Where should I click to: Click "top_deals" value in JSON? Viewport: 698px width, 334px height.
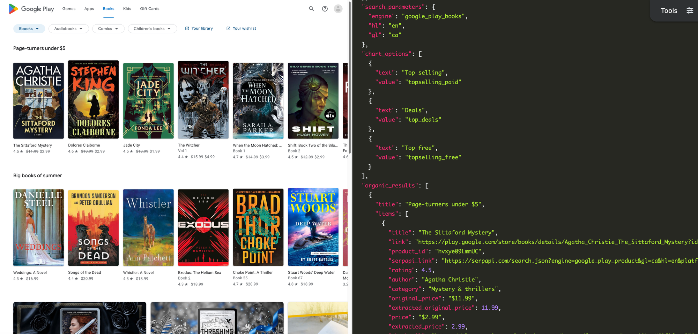coord(423,120)
